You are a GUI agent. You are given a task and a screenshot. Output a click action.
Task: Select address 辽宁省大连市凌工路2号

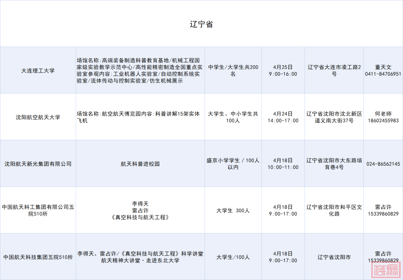pos(334,70)
